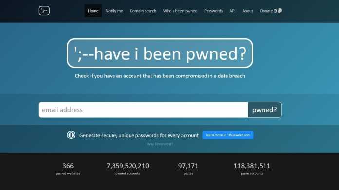Open the Home menu item
Viewport: 339px width, 190px height.
tap(93, 11)
